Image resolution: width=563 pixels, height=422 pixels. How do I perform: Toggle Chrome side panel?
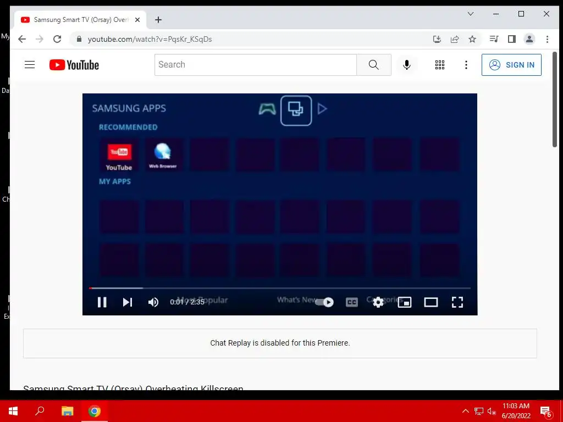pyautogui.click(x=512, y=39)
